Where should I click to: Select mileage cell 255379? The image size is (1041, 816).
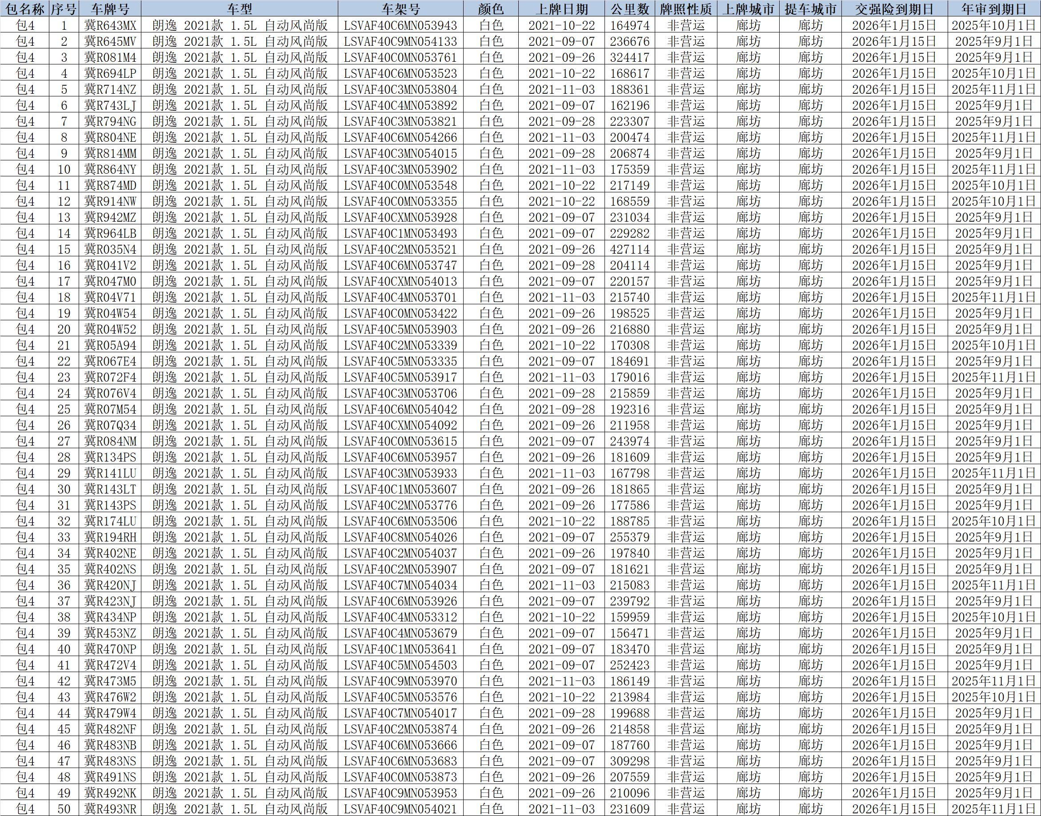pyautogui.click(x=629, y=537)
